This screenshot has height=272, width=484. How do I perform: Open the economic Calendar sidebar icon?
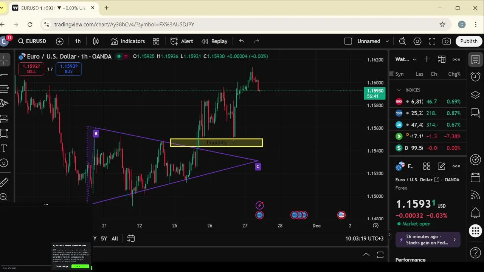point(475,178)
